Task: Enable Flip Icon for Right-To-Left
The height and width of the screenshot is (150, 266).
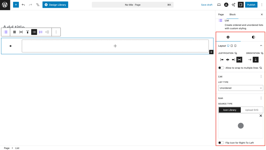Action: pos(221,143)
